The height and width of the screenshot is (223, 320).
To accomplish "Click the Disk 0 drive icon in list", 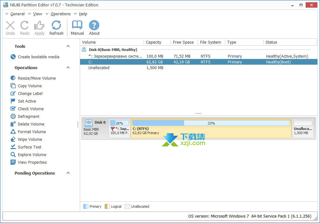I will pos(84,49).
